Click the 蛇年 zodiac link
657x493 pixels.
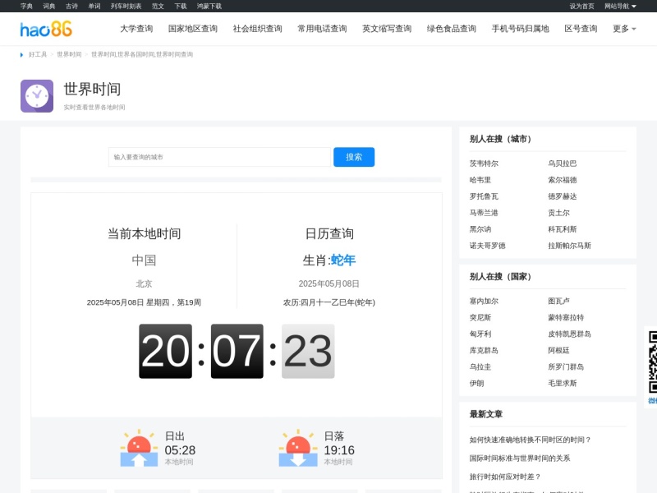(x=343, y=260)
